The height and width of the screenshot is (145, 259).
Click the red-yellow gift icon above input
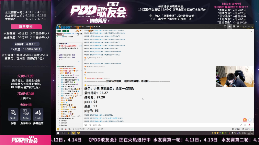[x=245, y=120]
